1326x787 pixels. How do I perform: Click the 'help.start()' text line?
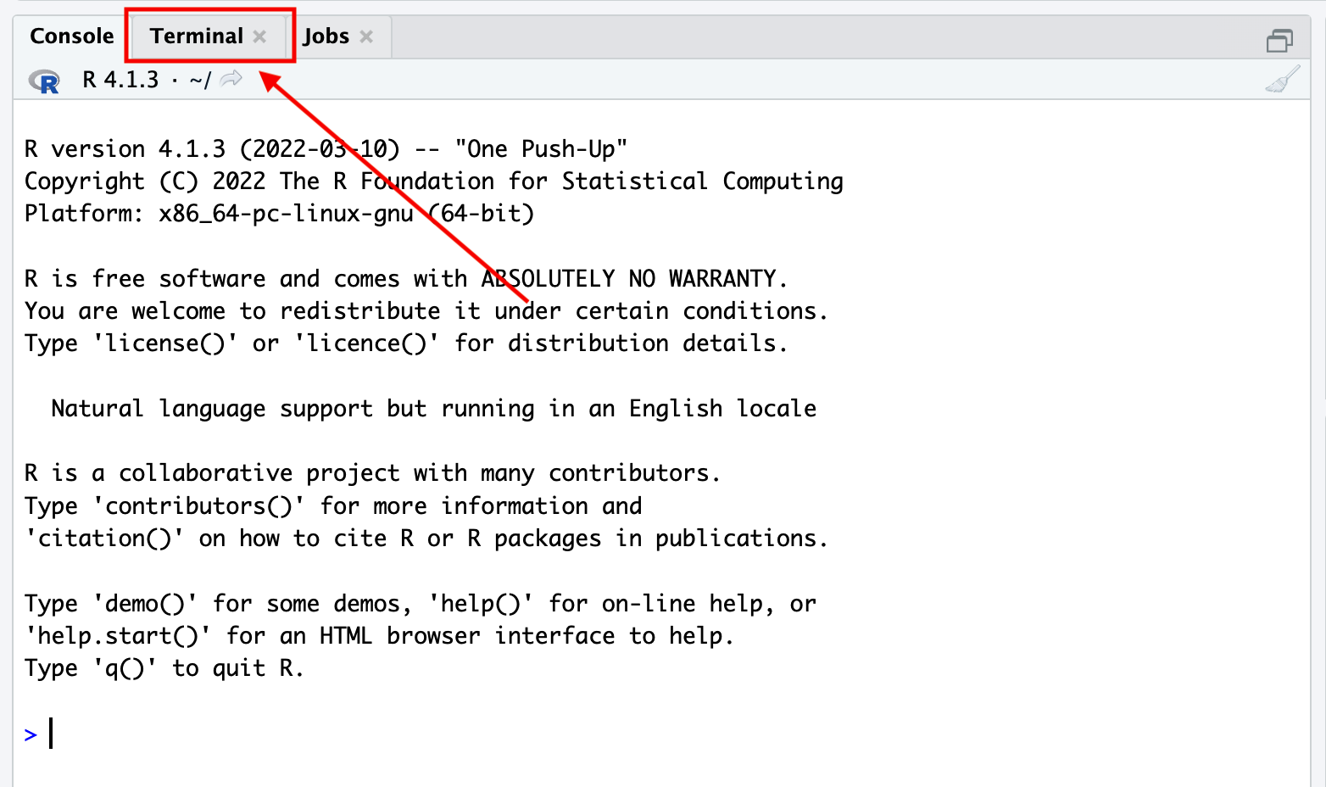(x=379, y=636)
